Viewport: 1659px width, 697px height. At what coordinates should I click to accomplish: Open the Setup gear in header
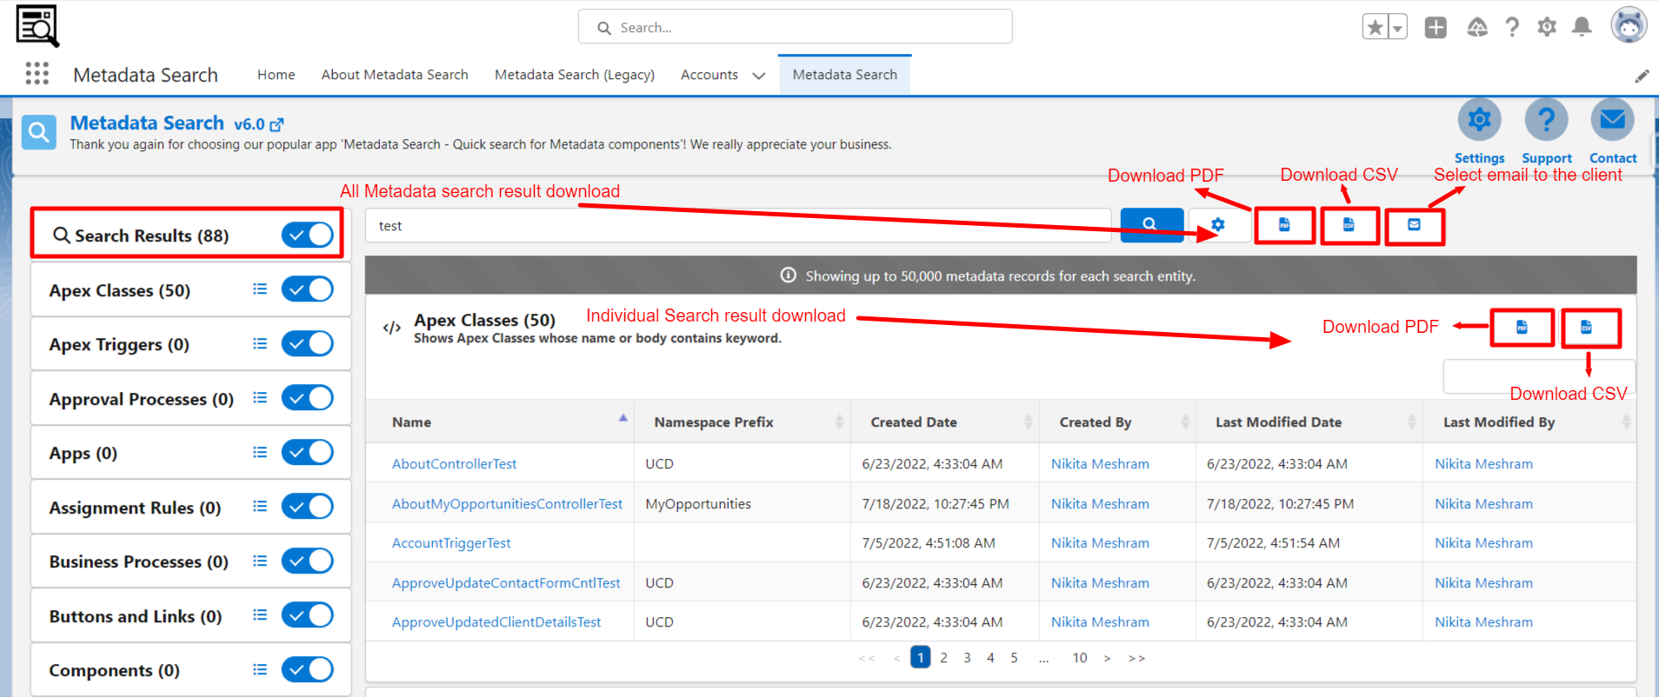[1547, 28]
